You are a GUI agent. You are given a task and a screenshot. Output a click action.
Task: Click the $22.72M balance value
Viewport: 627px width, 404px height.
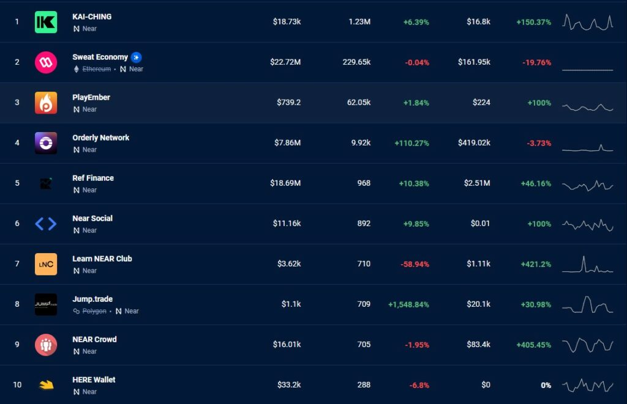285,62
